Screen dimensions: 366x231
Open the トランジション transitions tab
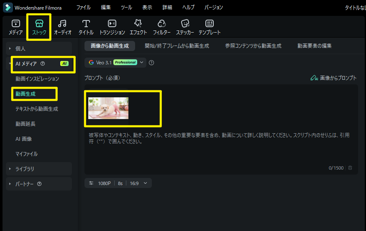(x=112, y=27)
